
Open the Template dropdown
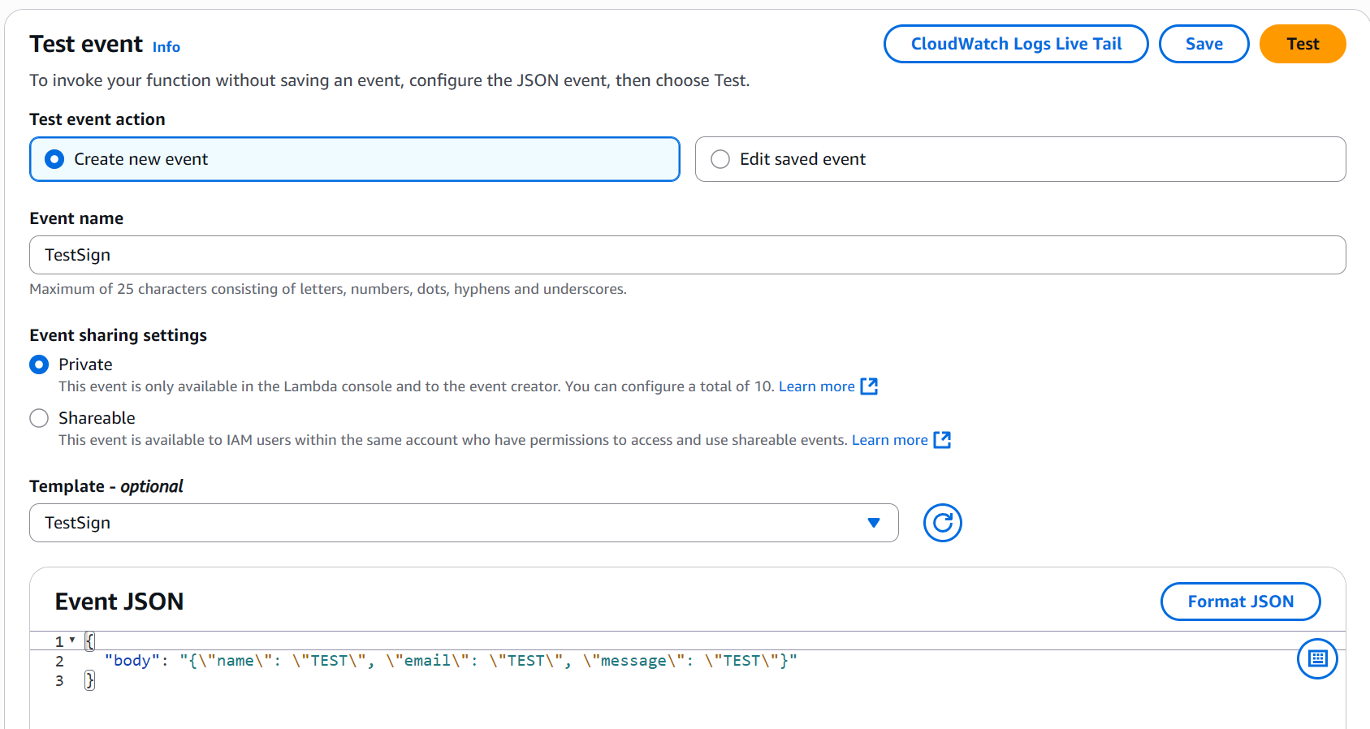click(455, 523)
